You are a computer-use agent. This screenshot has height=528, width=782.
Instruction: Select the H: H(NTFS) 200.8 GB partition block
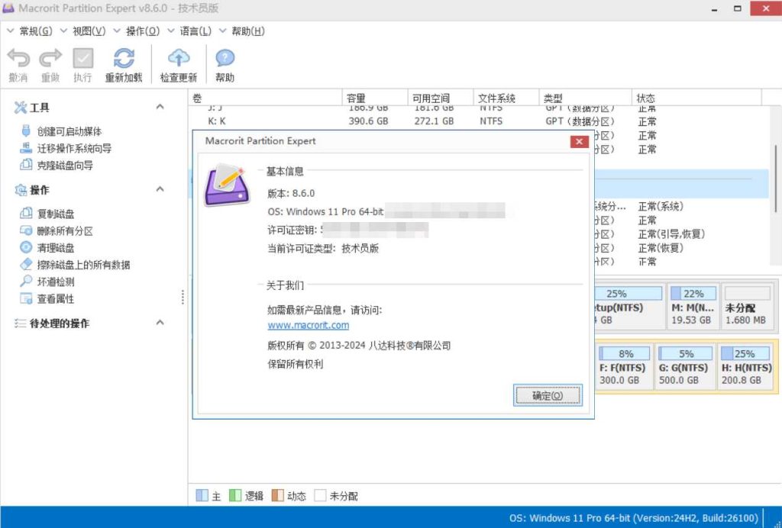tap(746, 367)
